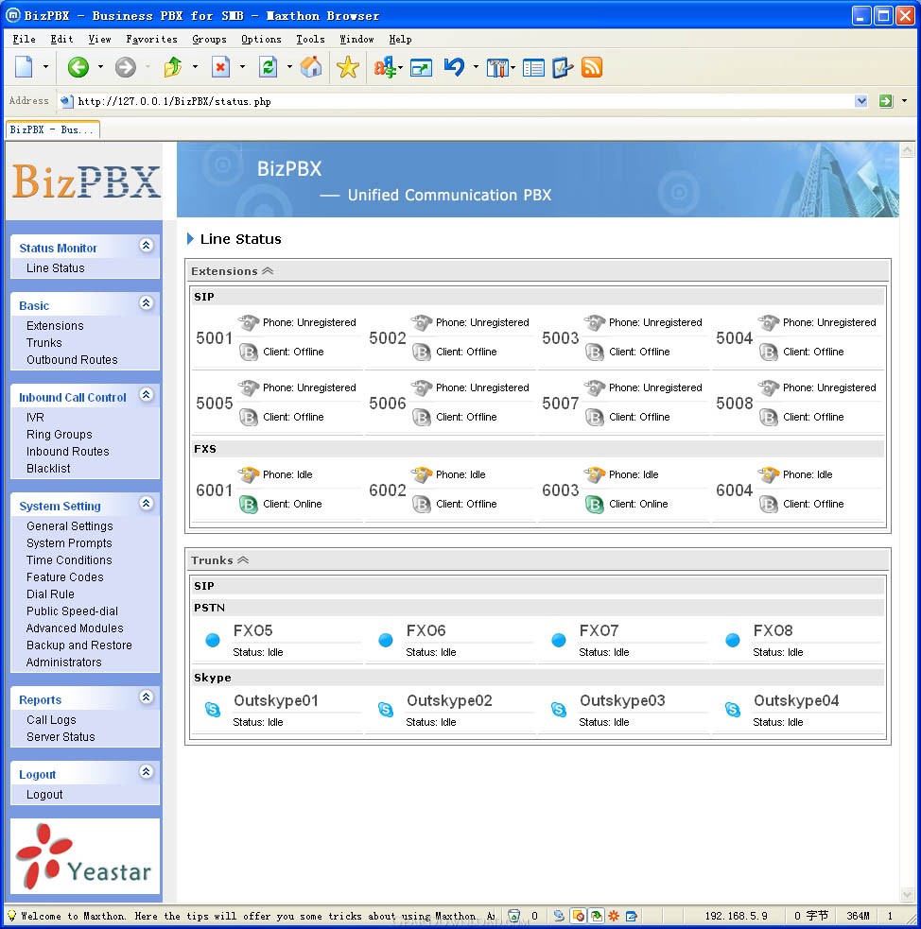Open the Groups menu
The height and width of the screenshot is (929, 921).
click(x=209, y=39)
